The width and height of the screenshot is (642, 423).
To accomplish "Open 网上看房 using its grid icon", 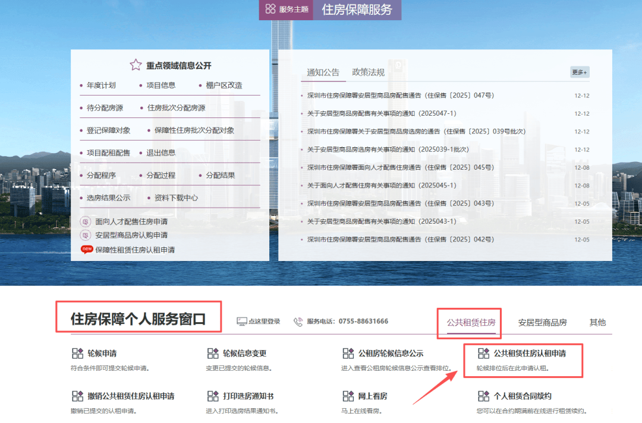I will (350, 396).
